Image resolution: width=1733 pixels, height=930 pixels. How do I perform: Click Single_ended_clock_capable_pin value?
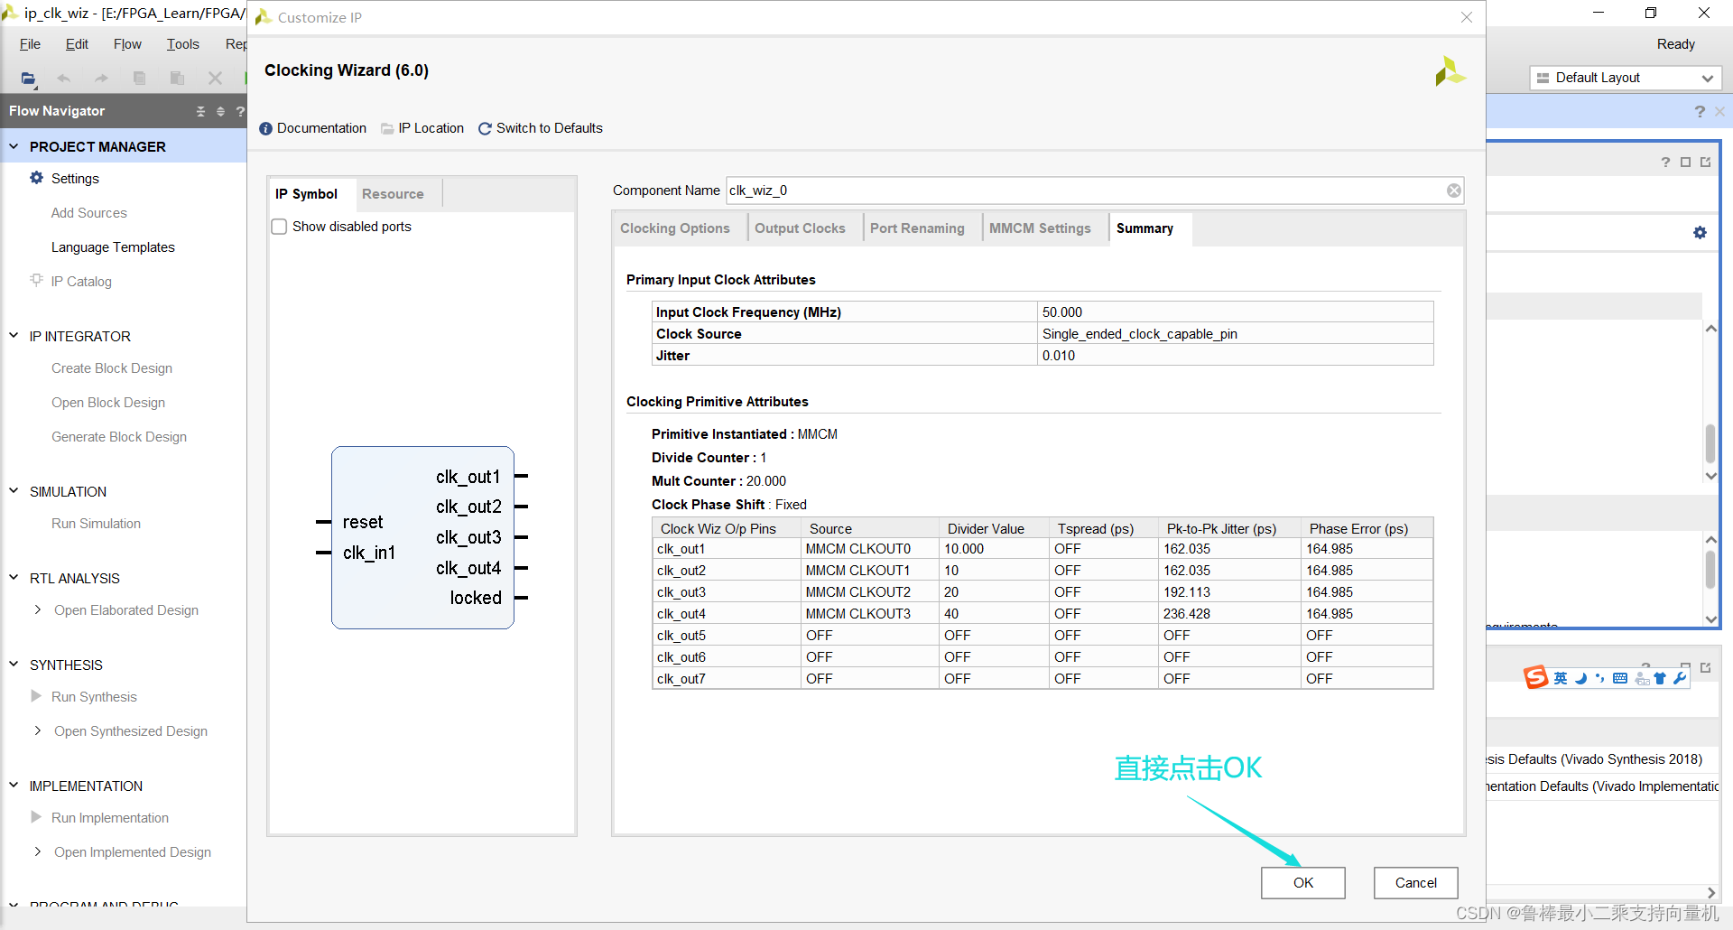coord(1139,334)
